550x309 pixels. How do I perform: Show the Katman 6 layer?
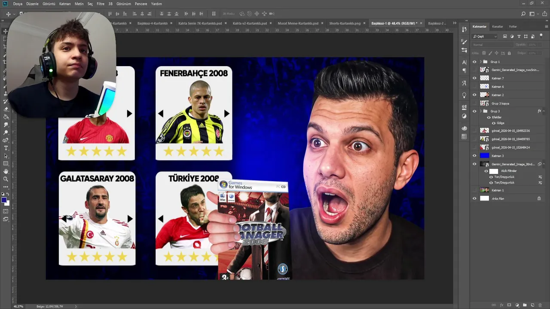click(x=474, y=87)
